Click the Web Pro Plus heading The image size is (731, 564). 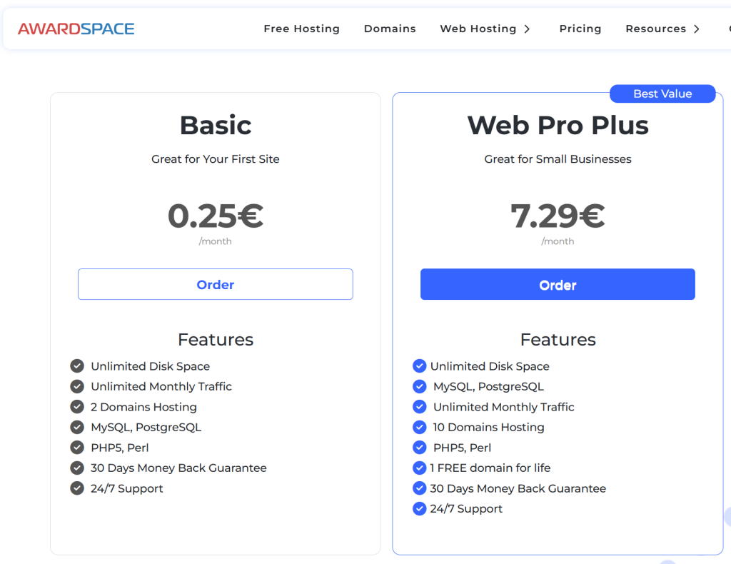point(558,126)
